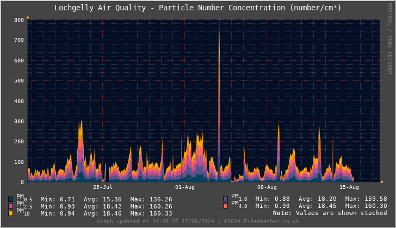396x228 pixels.
Task: Click the PM10 Avg: 18.46 value
Action: click(102, 213)
